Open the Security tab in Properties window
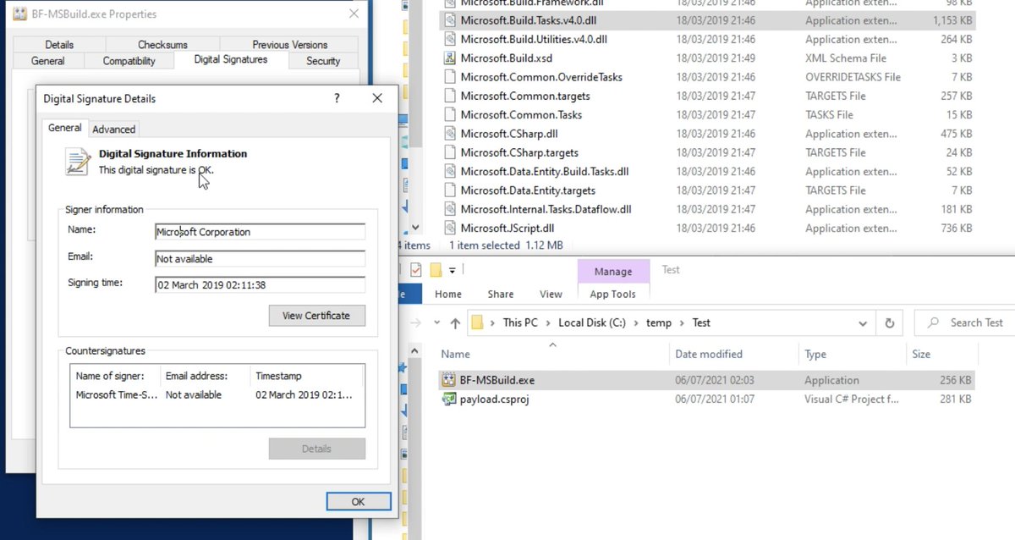Viewport: 1015px width, 540px height. [323, 61]
